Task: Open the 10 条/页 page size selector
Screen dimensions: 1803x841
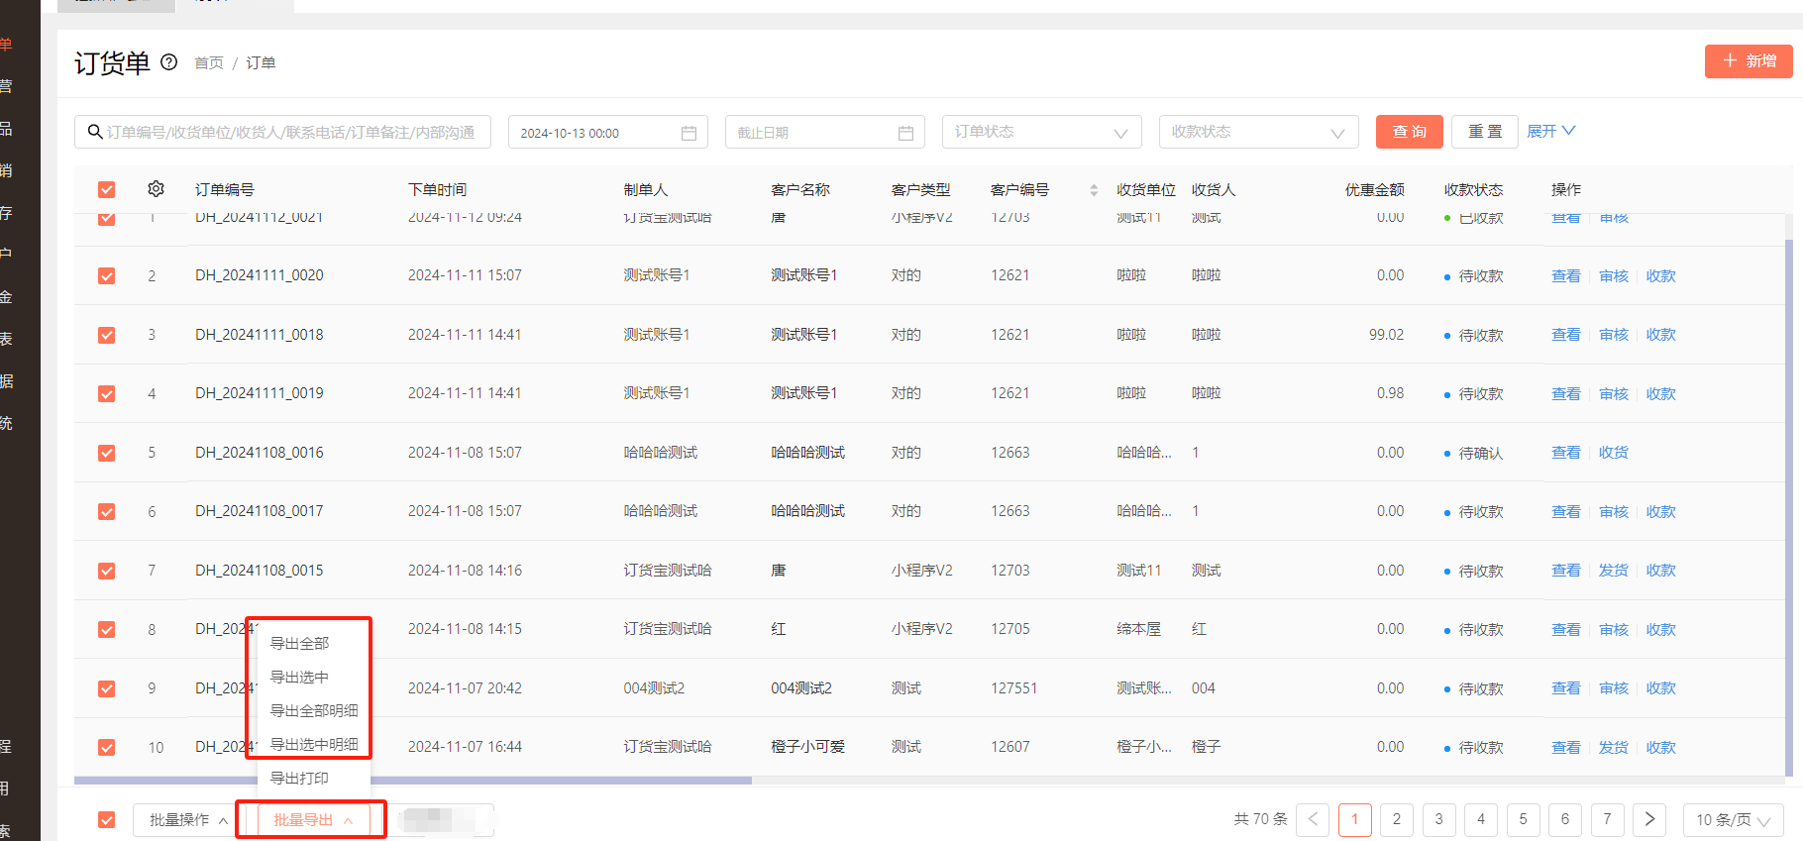Action: (1733, 819)
